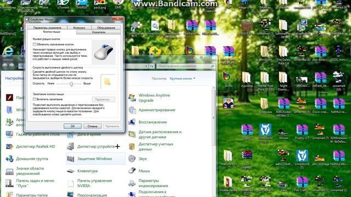Refresh Control Panel address bar
This screenshot has height=197, width=351.
[152, 66]
